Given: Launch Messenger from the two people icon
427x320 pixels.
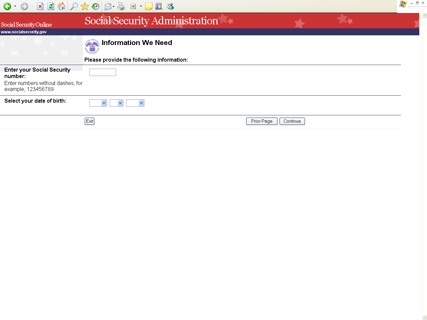Looking at the screenshot, I should 170,6.
